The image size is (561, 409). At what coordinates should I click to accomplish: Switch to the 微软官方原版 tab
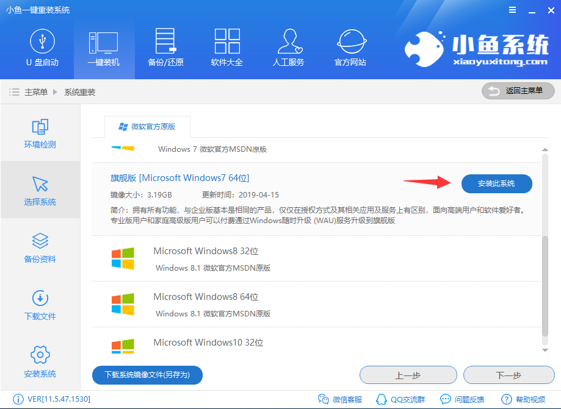(147, 126)
